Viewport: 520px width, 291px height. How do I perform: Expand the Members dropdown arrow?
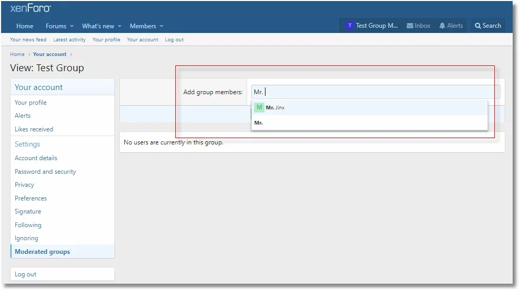pyautogui.click(x=162, y=26)
